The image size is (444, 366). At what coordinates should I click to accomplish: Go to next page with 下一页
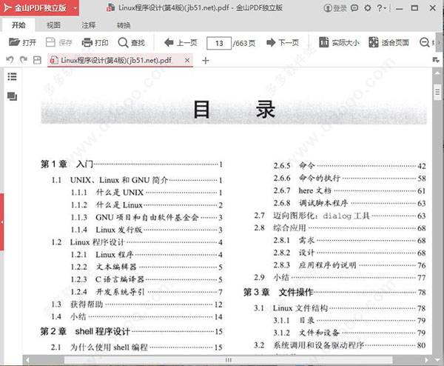coord(283,42)
